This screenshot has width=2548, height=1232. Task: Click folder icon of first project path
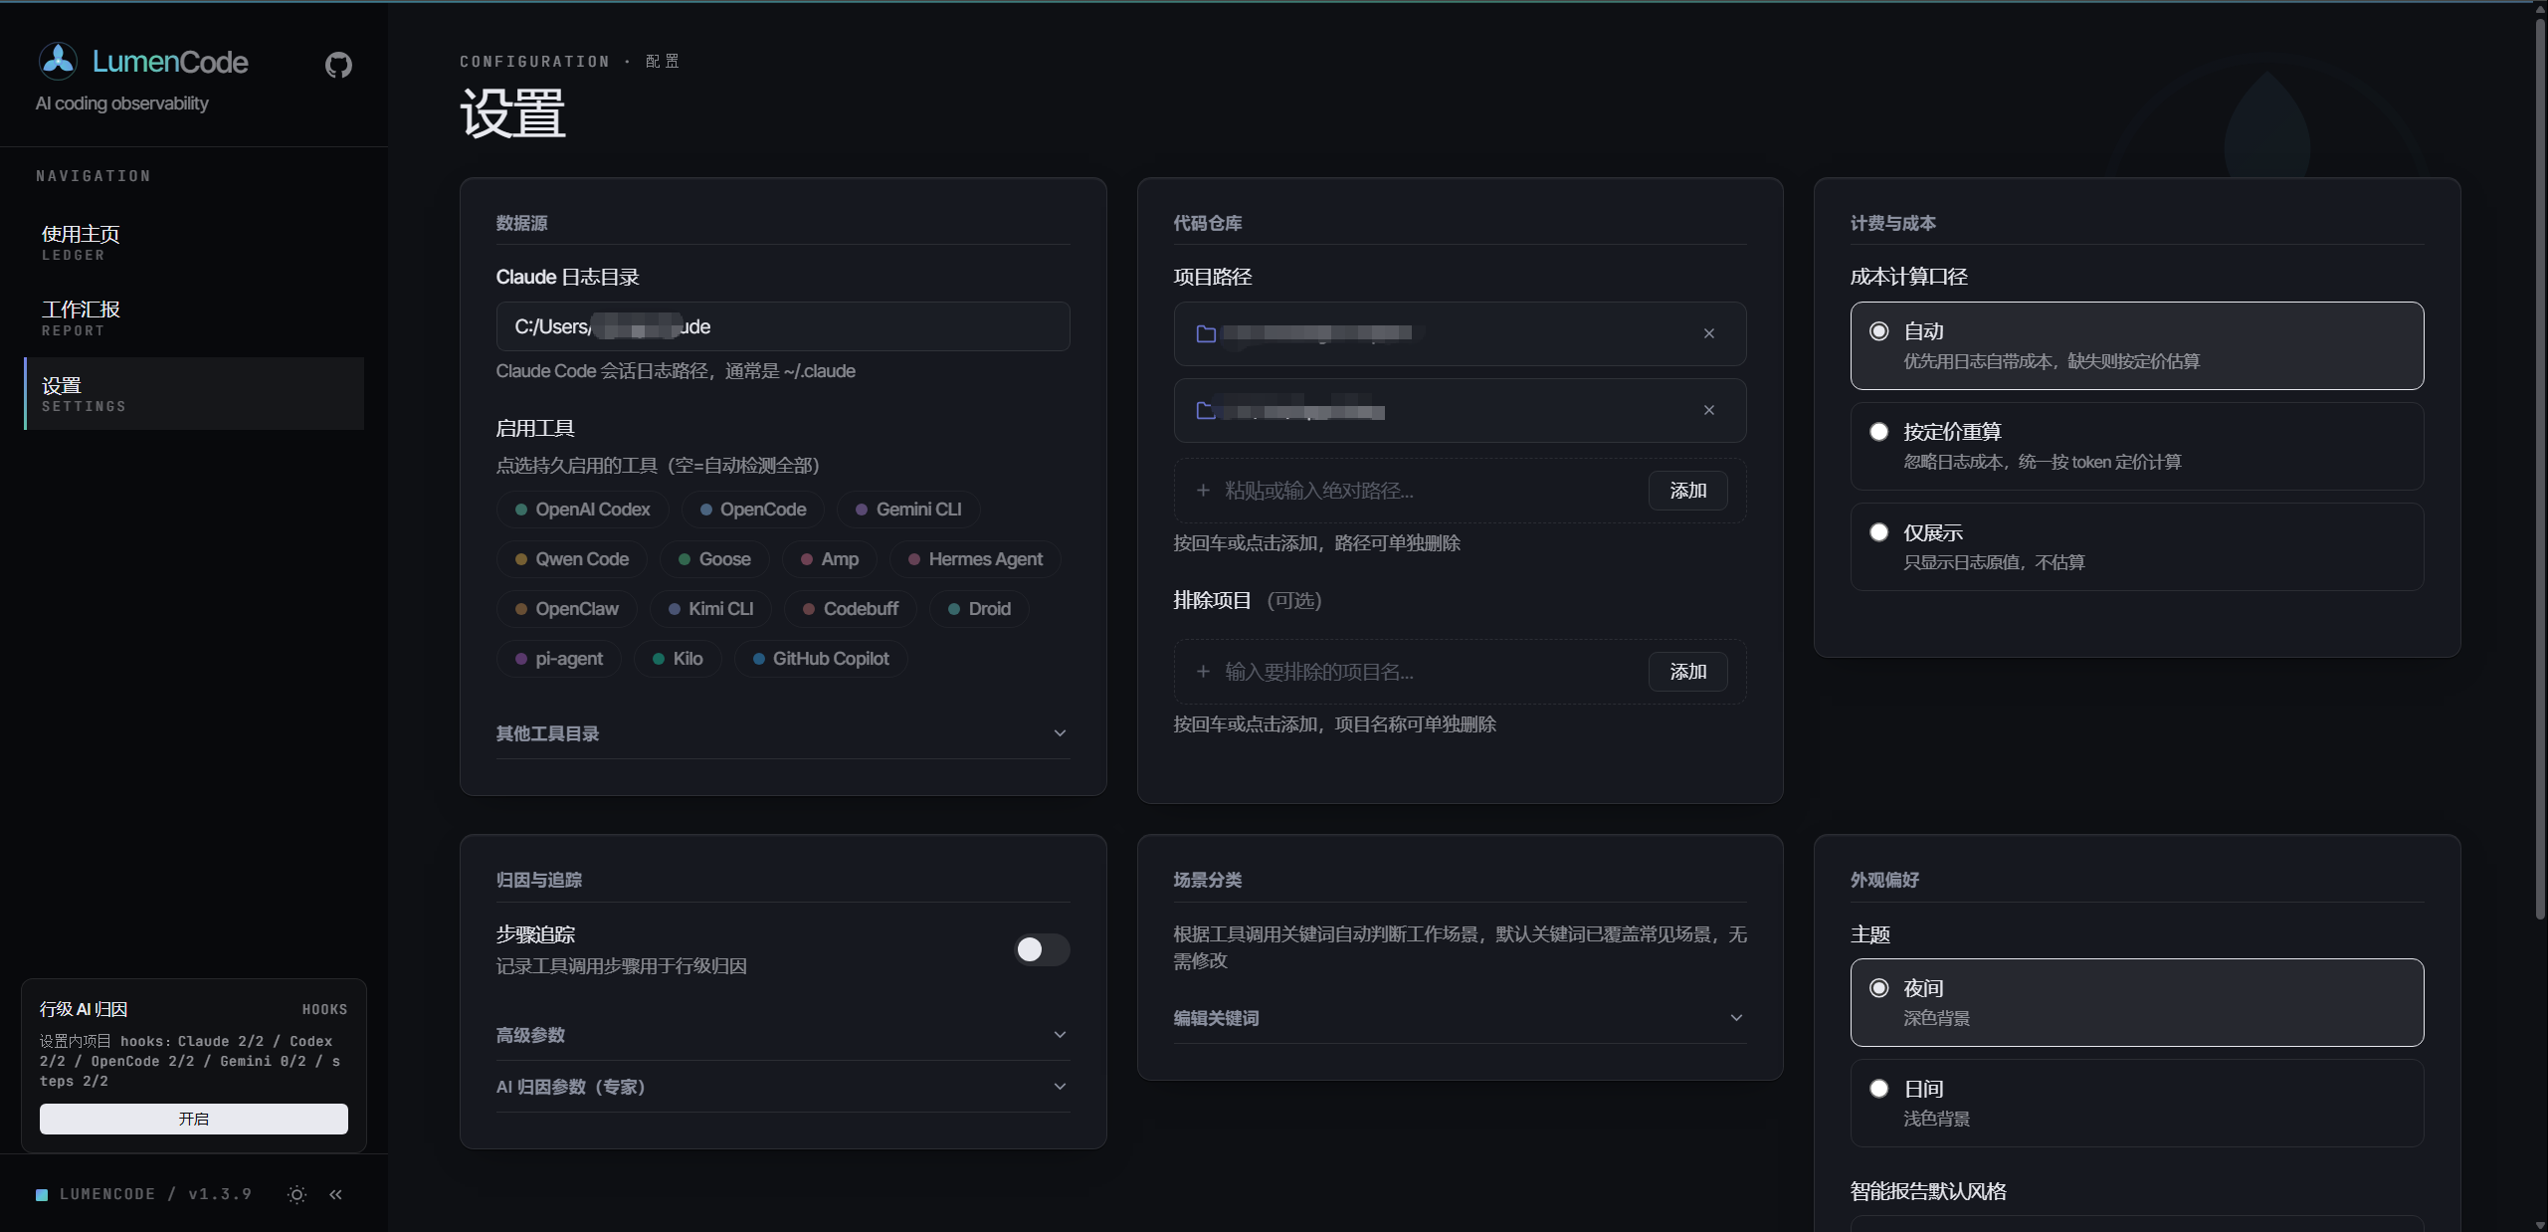click(1206, 333)
